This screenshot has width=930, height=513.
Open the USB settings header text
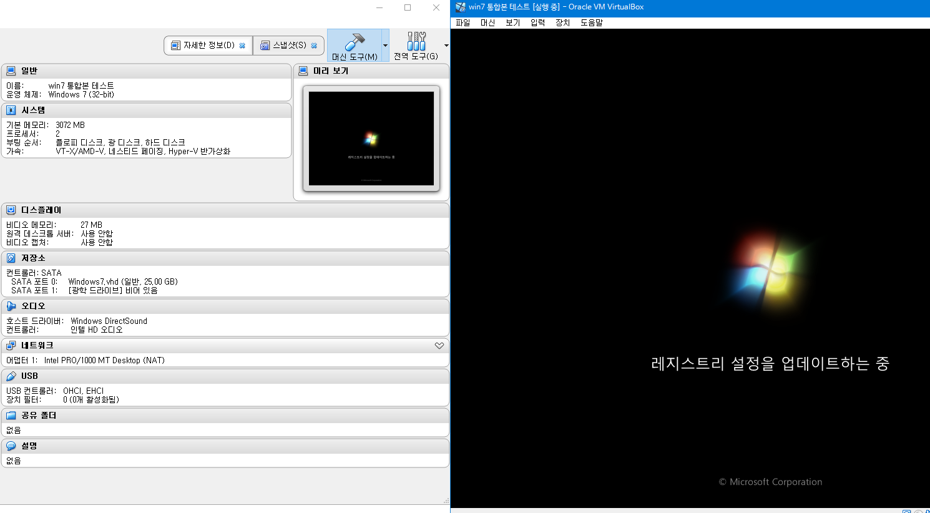click(29, 376)
